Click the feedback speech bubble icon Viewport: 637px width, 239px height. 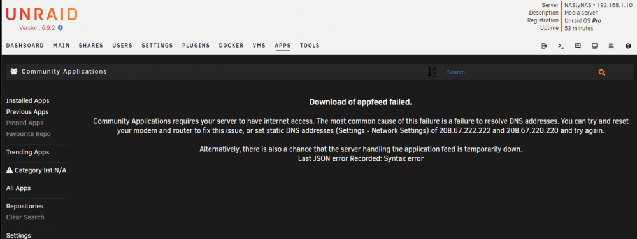point(578,46)
